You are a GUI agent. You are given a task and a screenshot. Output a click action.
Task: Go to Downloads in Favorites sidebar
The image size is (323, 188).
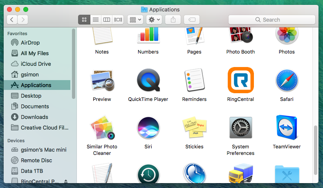(34, 117)
